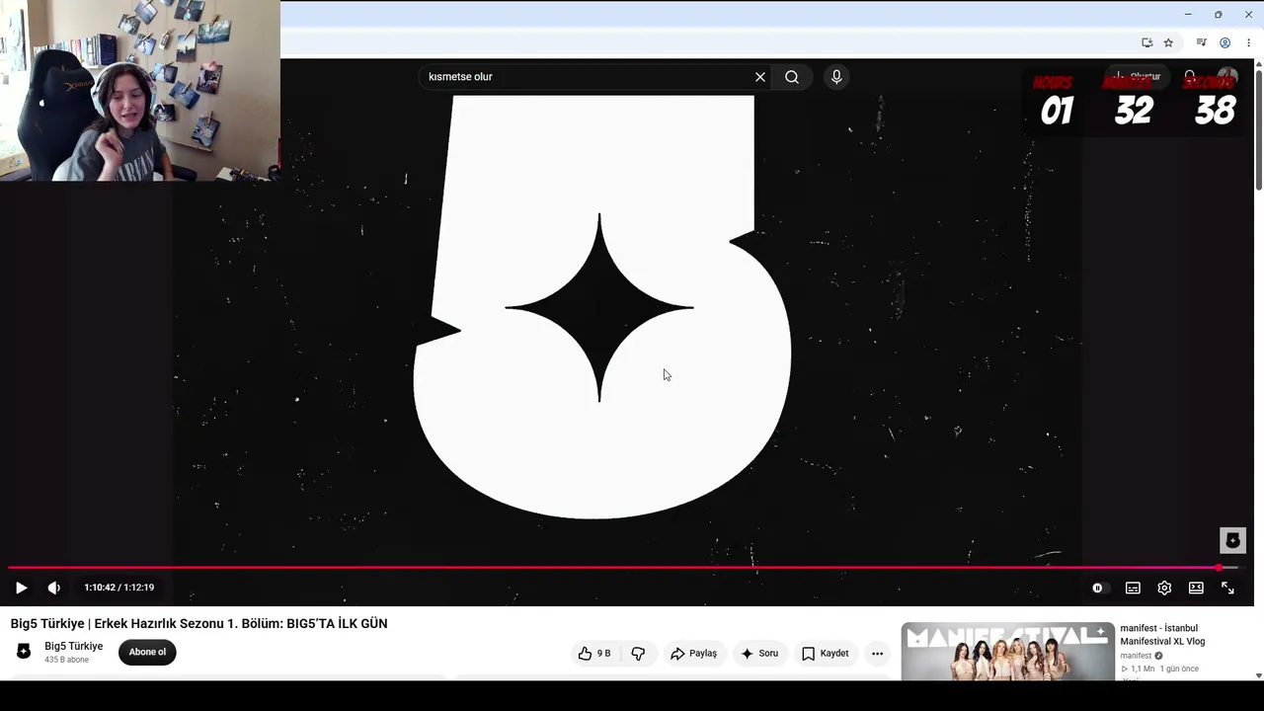The image size is (1264, 711).
Task: Mute the video volume speaker icon
Action: point(54,588)
